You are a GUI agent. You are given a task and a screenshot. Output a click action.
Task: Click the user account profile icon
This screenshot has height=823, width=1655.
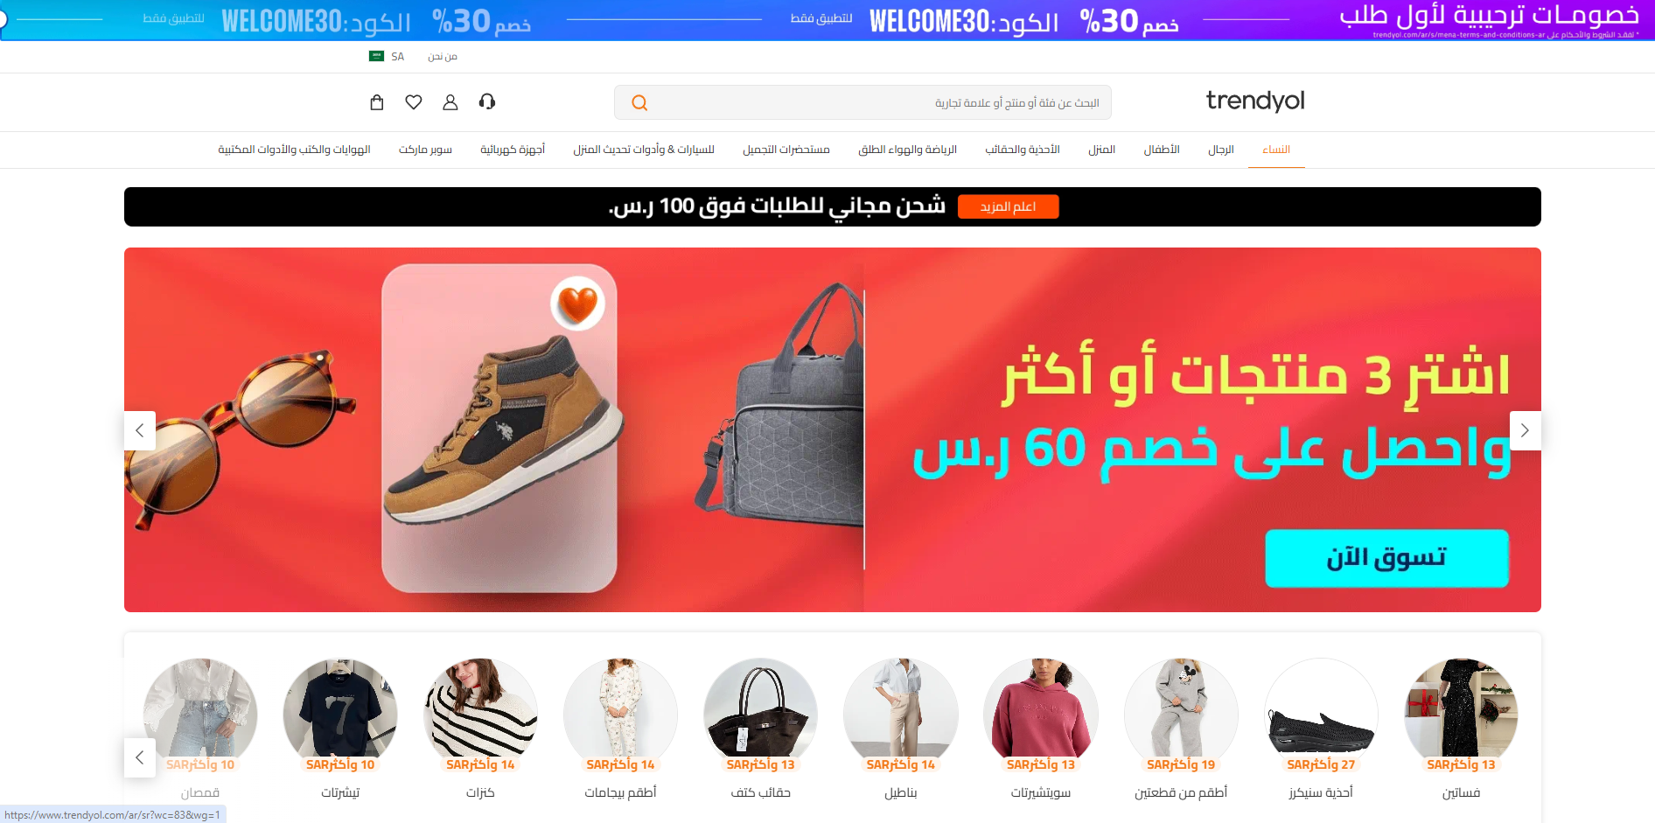click(x=450, y=102)
